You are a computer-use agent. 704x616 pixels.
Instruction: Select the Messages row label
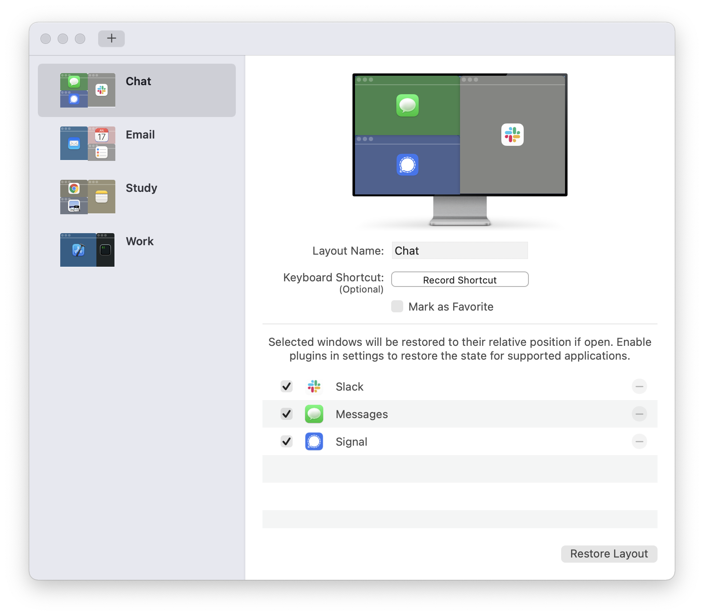pos(361,414)
